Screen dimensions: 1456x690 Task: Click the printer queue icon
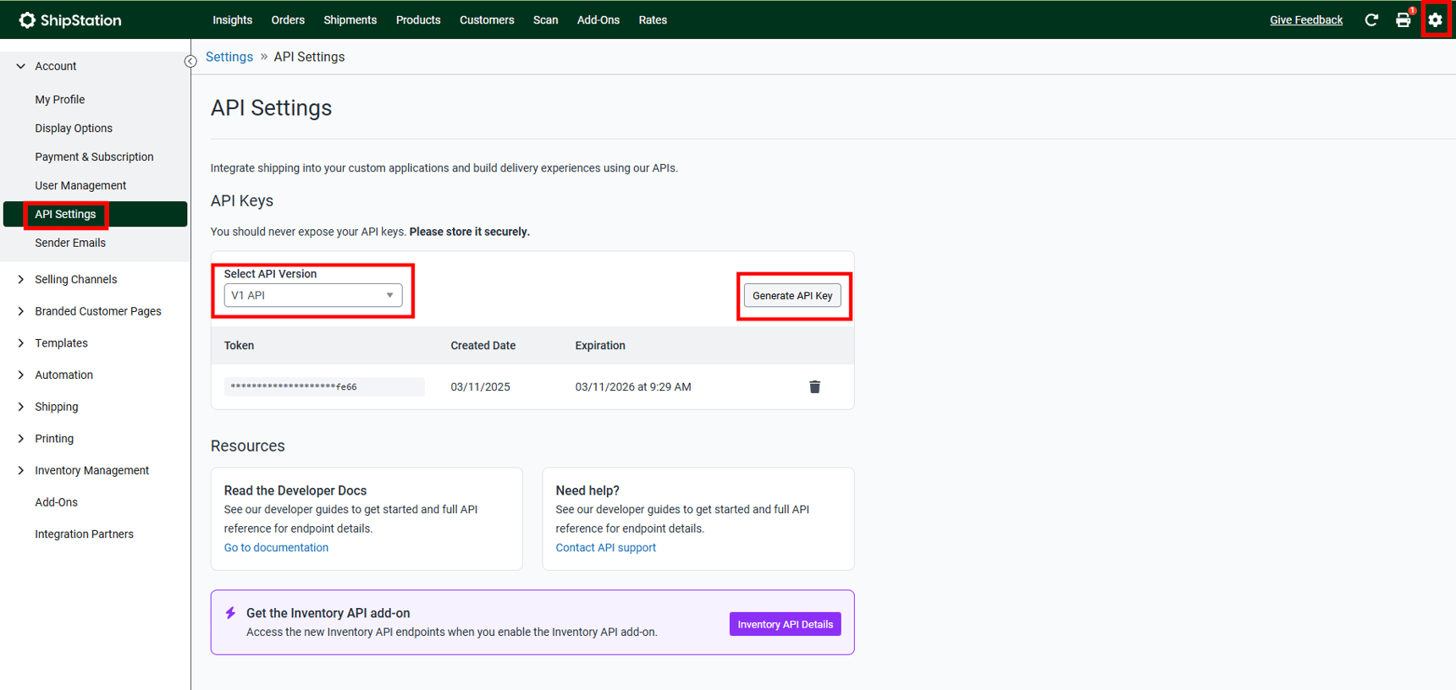pyautogui.click(x=1404, y=19)
